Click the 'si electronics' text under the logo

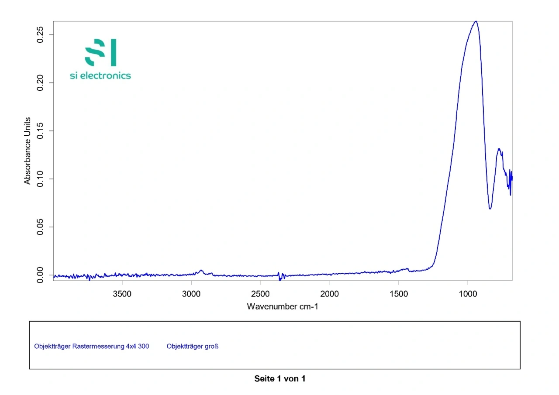click(x=100, y=76)
